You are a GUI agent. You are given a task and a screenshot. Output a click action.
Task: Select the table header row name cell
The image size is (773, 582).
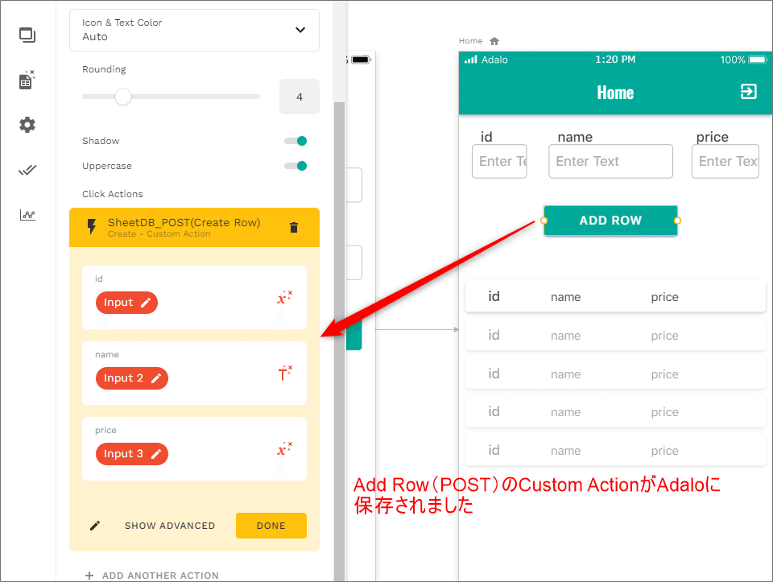(x=565, y=297)
